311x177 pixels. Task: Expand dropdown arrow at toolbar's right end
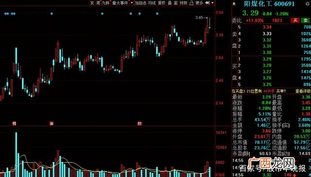tap(213, 3)
